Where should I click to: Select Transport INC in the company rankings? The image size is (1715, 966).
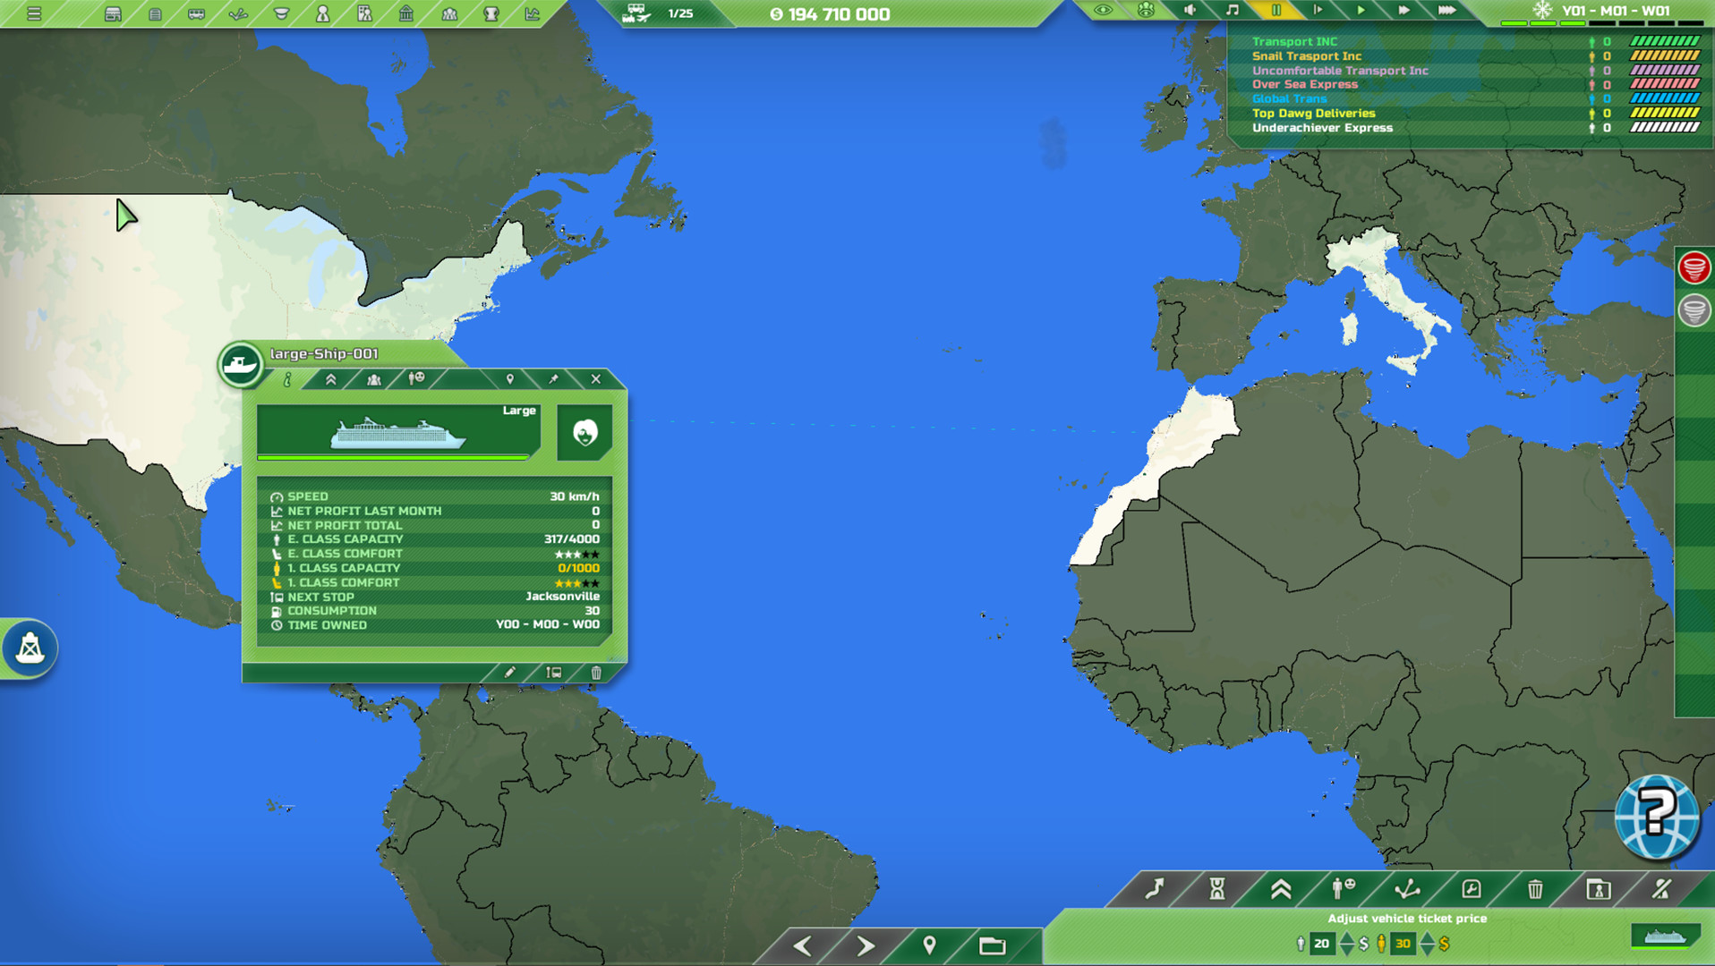[x=1294, y=41]
